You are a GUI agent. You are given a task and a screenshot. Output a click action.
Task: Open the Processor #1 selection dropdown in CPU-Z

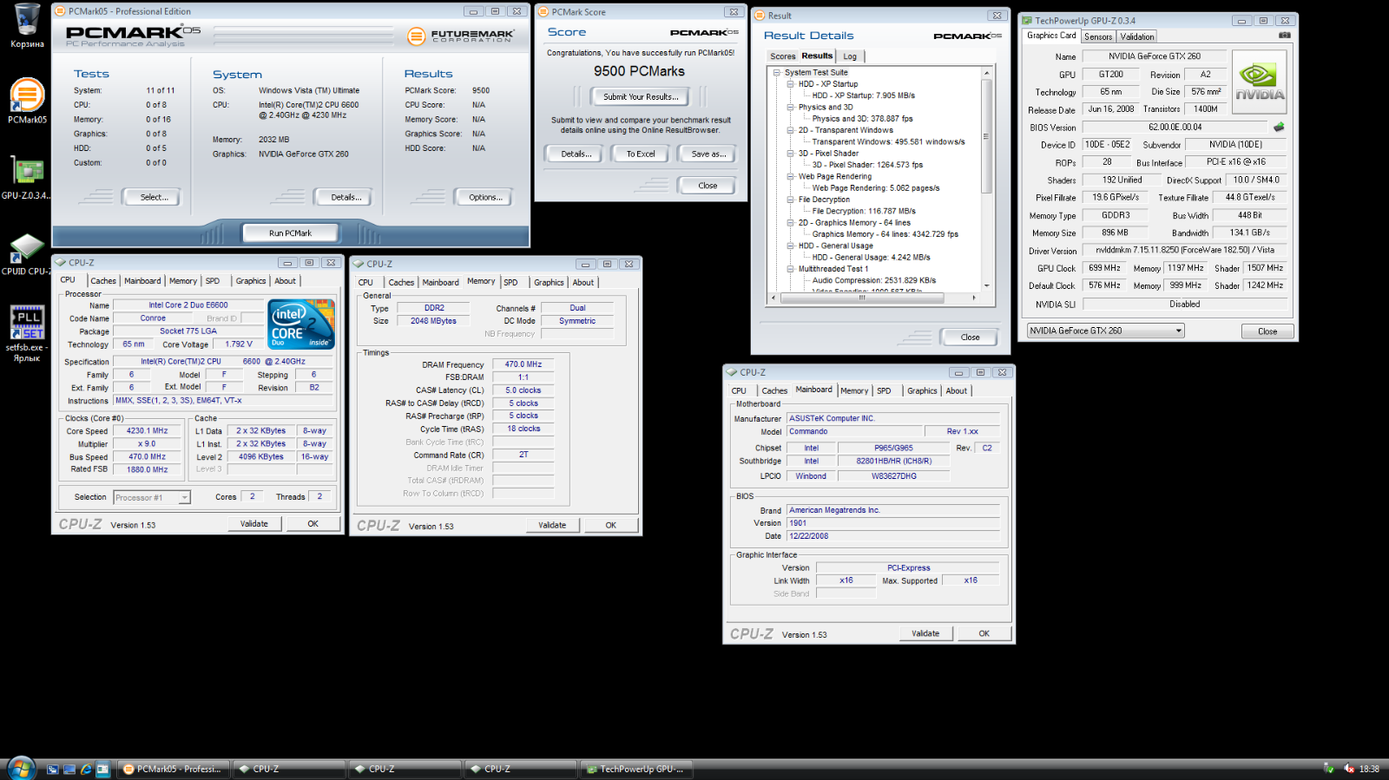(152, 497)
